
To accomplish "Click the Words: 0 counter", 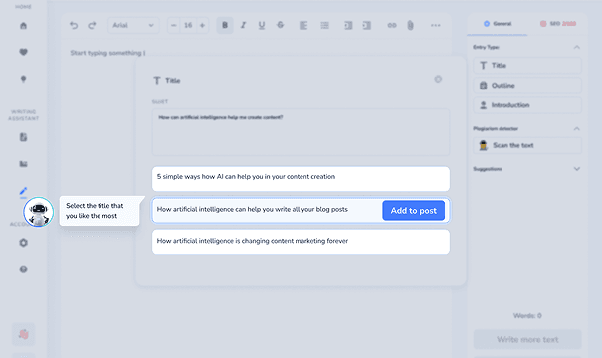I will [527, 316].
